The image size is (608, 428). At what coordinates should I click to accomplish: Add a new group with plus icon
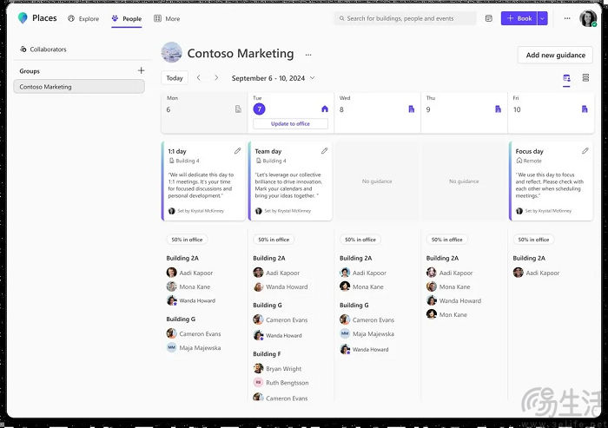(141, 70)
